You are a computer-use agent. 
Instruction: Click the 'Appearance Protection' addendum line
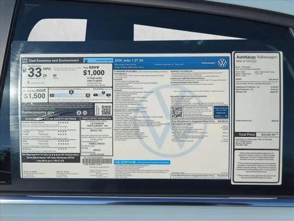point(257,87)
